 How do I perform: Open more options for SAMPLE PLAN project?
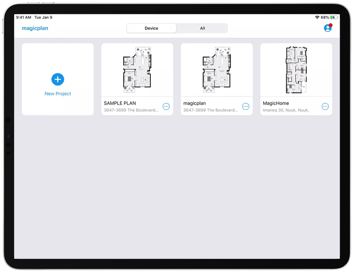(x=166, y=106)
